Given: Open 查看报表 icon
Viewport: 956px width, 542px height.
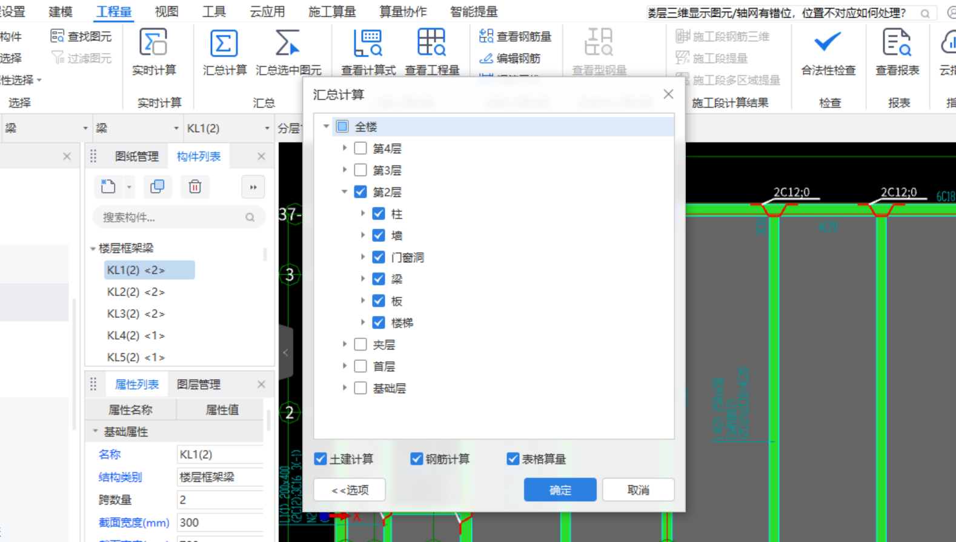Looking at the screenshot, I should click(x=897, y=43).
